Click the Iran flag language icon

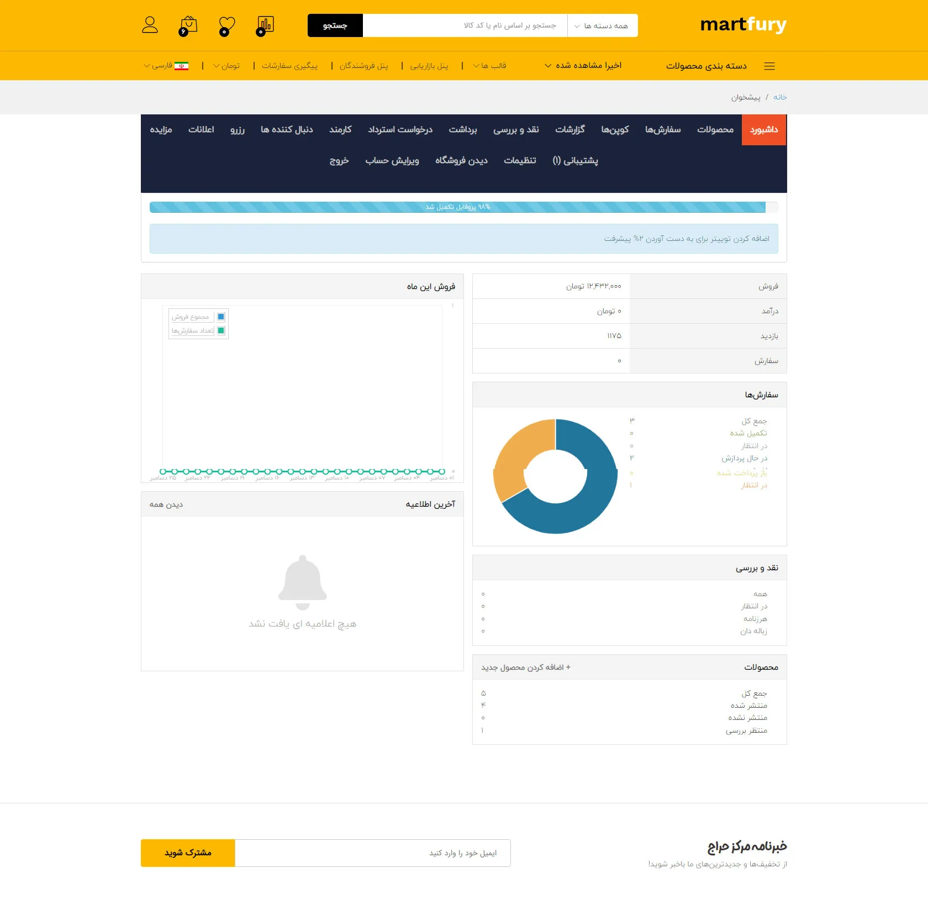coord(181,66)
